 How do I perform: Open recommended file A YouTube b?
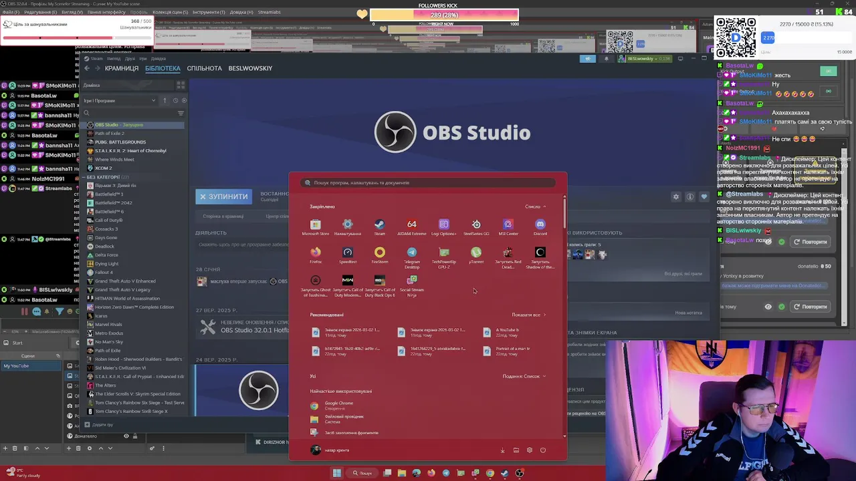(501, 332)
